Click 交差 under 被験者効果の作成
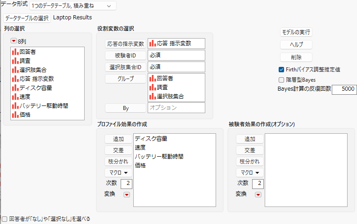 250,150
